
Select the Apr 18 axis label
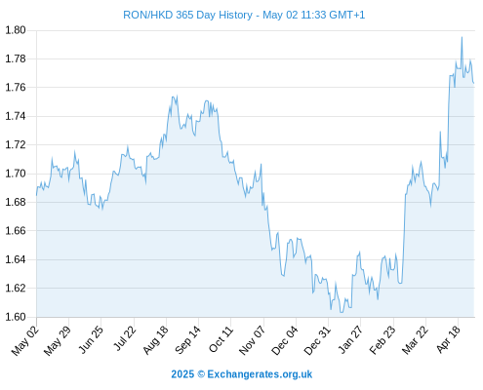pyautogui.click(x=448, y=339)
